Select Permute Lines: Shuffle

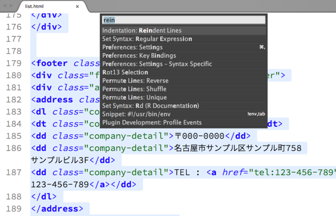coord(184,89)
